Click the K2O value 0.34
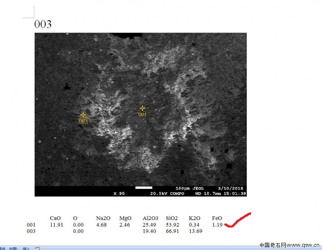 [x=194, y=225]
